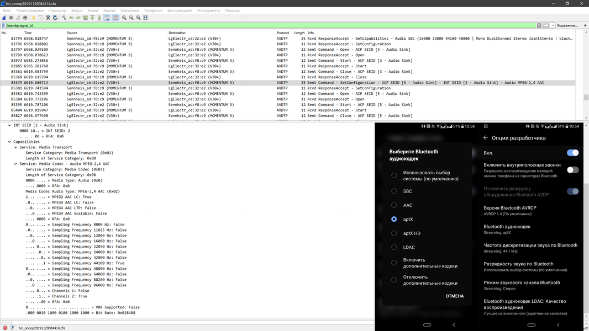589x331 pixels.
Task: Select packet 82794 GetCapabilities row
Action: click(x=287, y=38)
